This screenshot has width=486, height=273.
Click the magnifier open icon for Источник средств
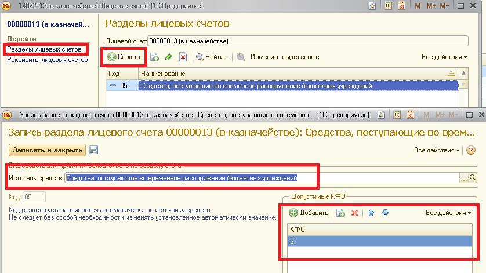(473, 178)
